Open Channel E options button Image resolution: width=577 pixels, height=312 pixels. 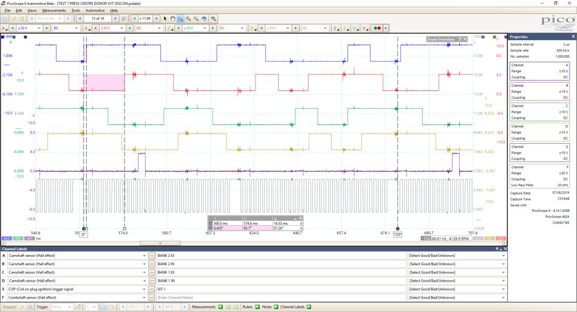pyautogui.click(x=335, y=28)
